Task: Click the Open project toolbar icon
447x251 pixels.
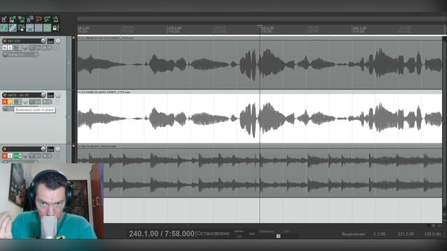Action: (12, 19)
